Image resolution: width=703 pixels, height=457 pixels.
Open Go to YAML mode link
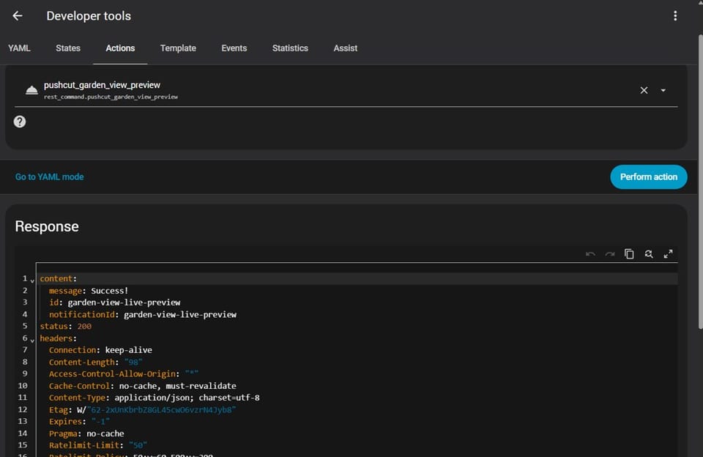(x=49, y=177)
